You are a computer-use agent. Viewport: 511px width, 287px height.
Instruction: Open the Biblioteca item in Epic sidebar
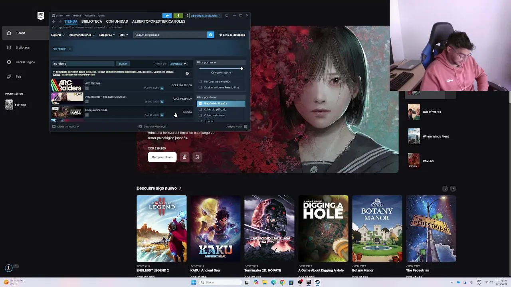(23, 47)
